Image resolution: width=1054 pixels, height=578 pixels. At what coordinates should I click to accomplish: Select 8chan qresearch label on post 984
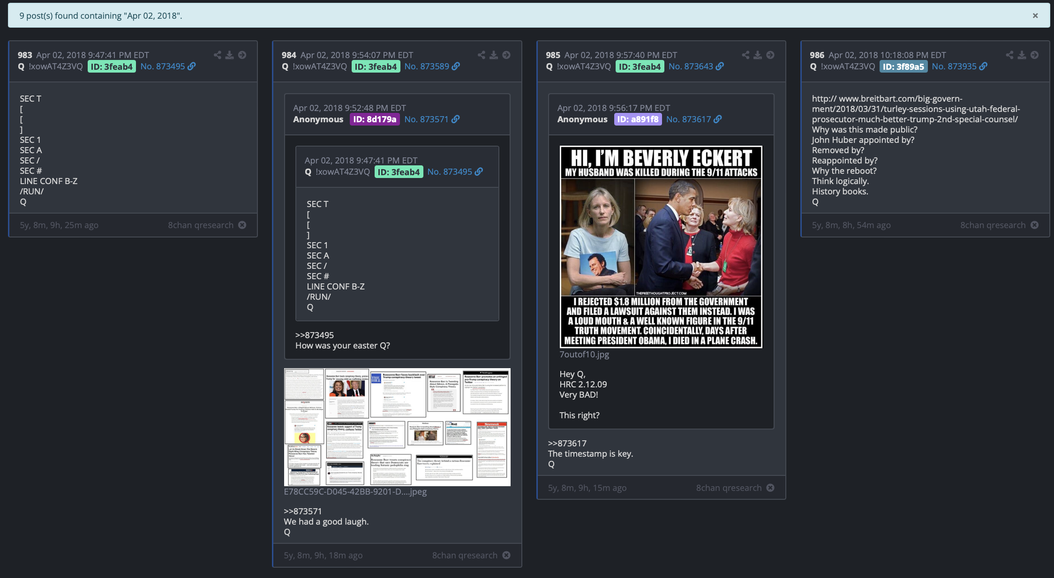coord(465,556)
